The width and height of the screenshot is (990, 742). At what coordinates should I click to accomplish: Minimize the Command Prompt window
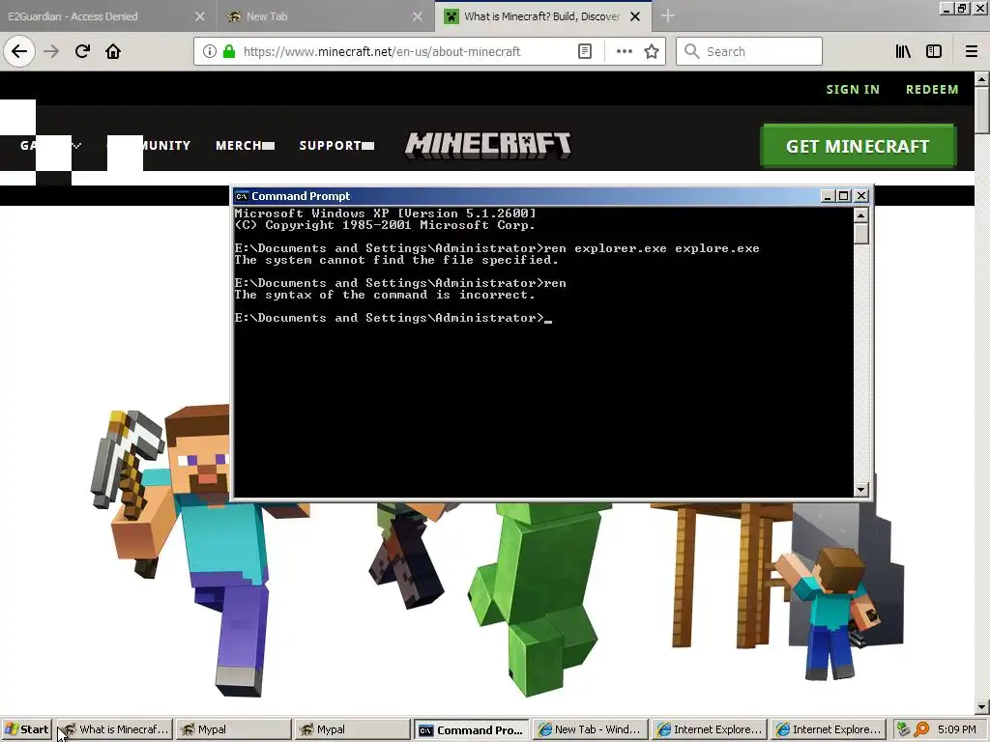coord(828,196)
